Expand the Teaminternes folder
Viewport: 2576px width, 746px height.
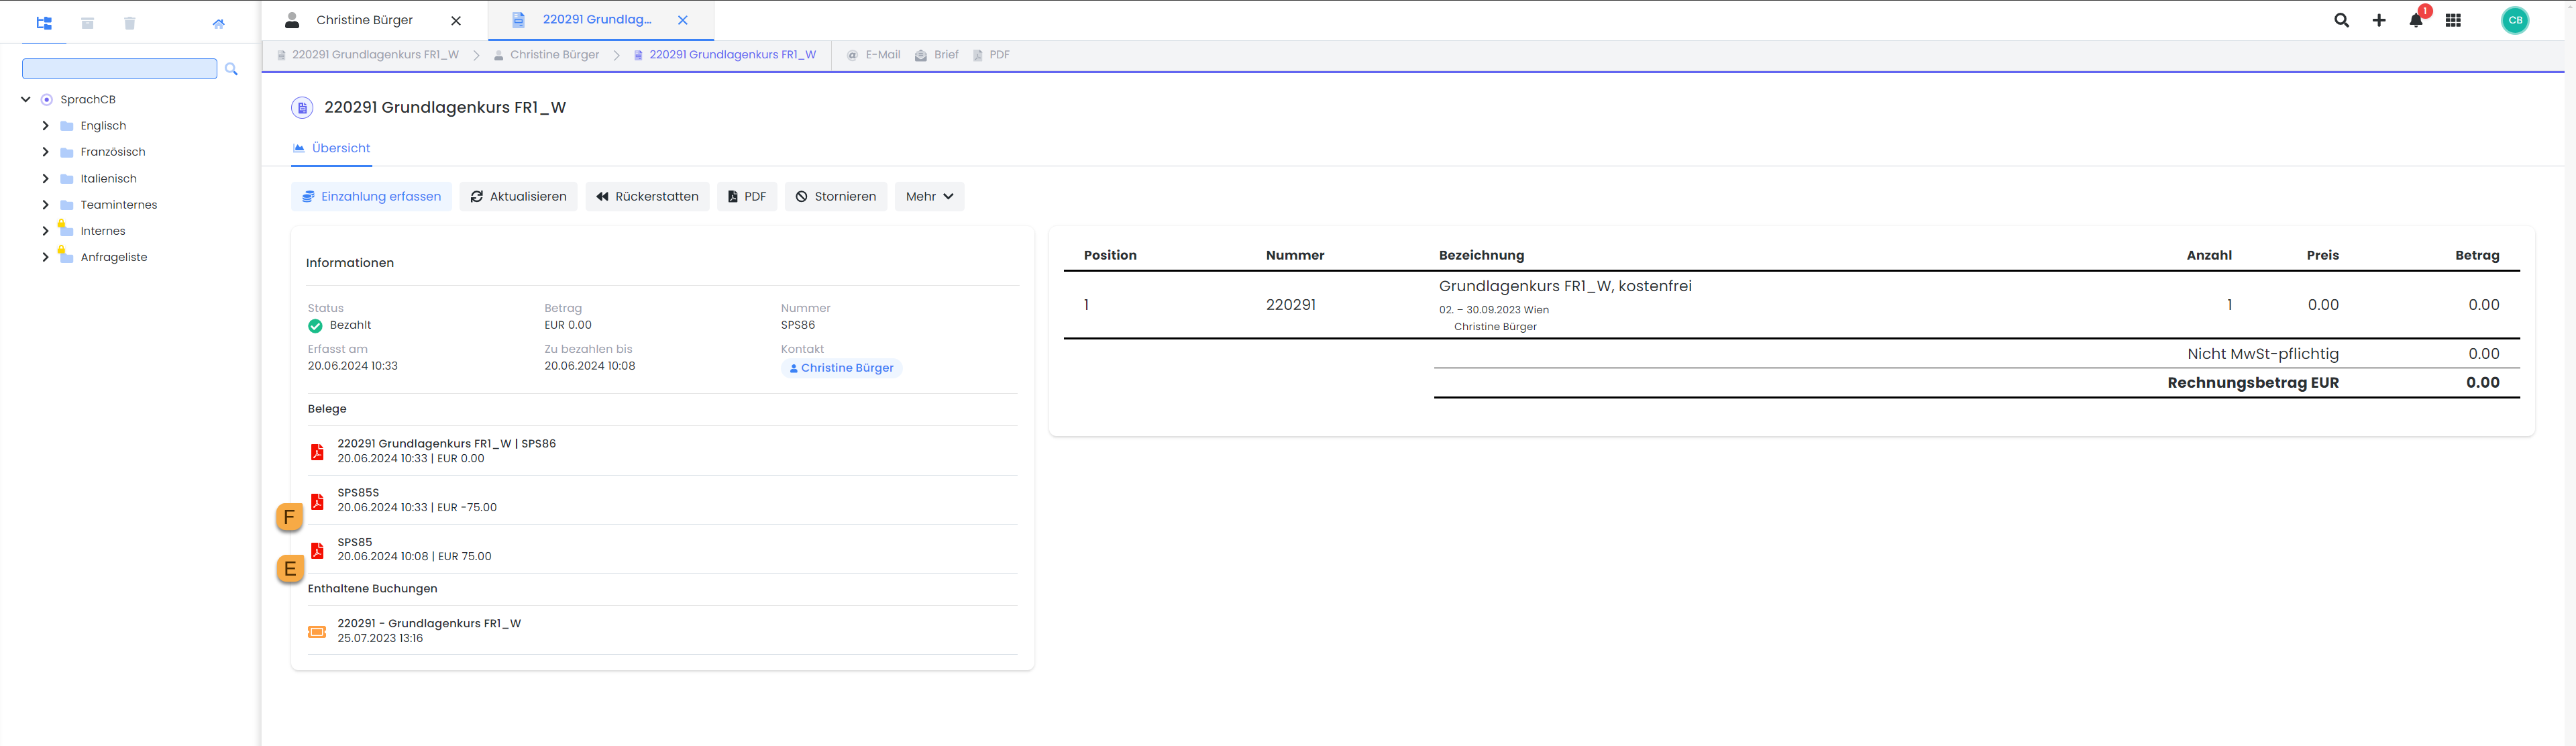(x=45, y=205)
